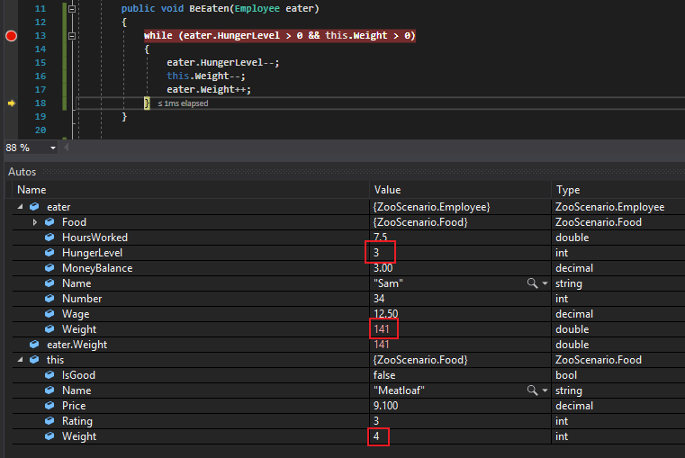
Task: Click the "≤ 1ms elapsed" PerfTip
Action: click(x=183, y=103)
